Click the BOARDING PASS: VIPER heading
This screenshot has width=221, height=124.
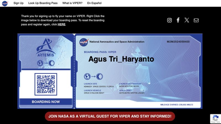[x=100, y=52]
